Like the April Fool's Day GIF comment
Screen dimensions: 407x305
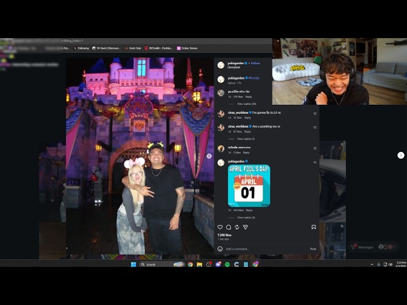coord(315,163)
